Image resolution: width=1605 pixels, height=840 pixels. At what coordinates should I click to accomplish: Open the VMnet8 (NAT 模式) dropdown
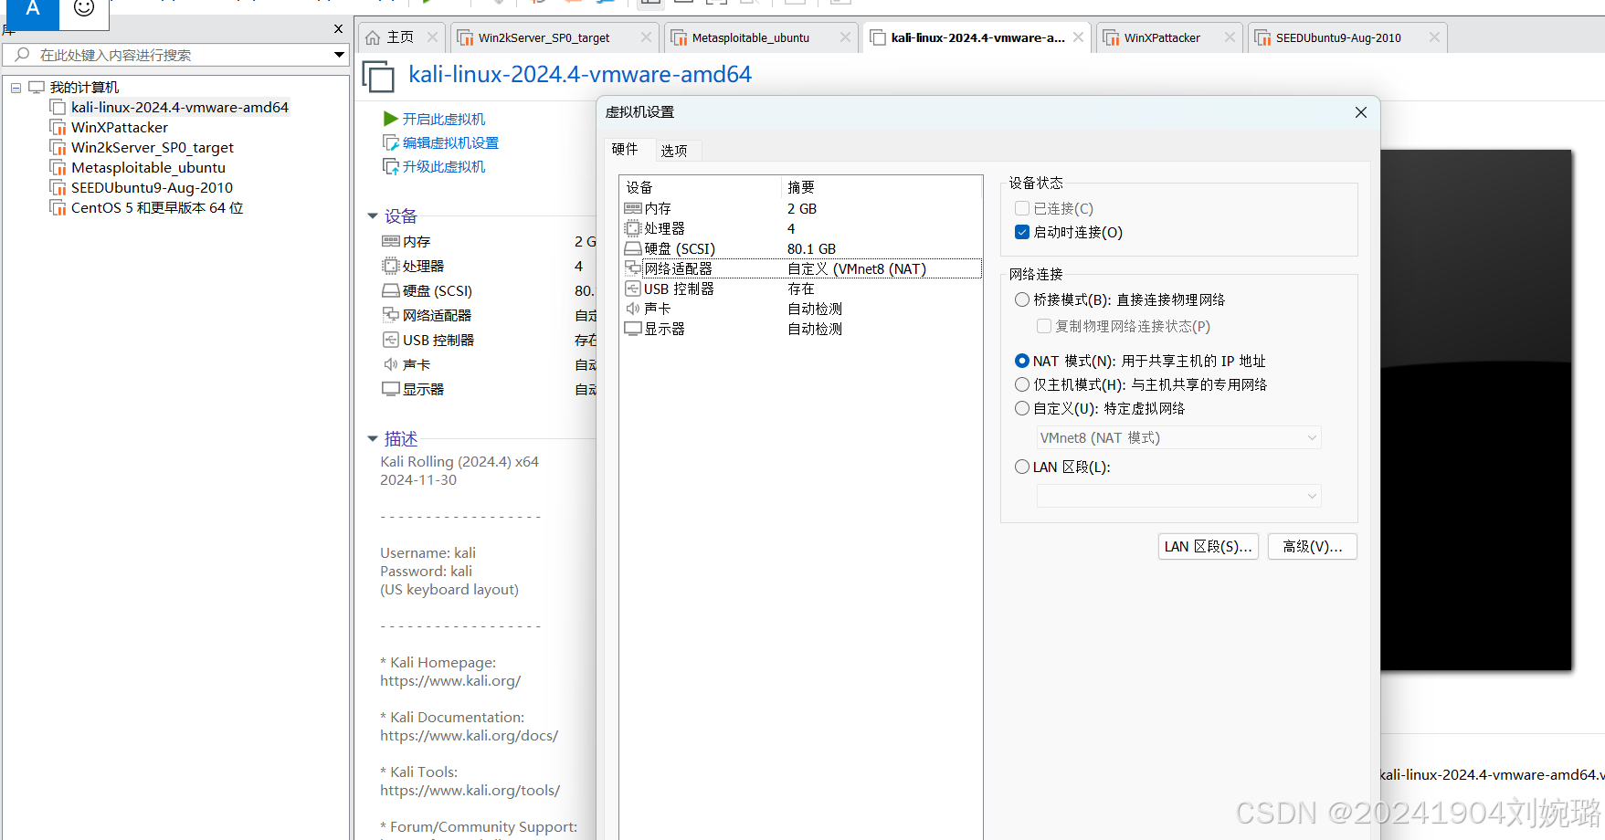1178,438
